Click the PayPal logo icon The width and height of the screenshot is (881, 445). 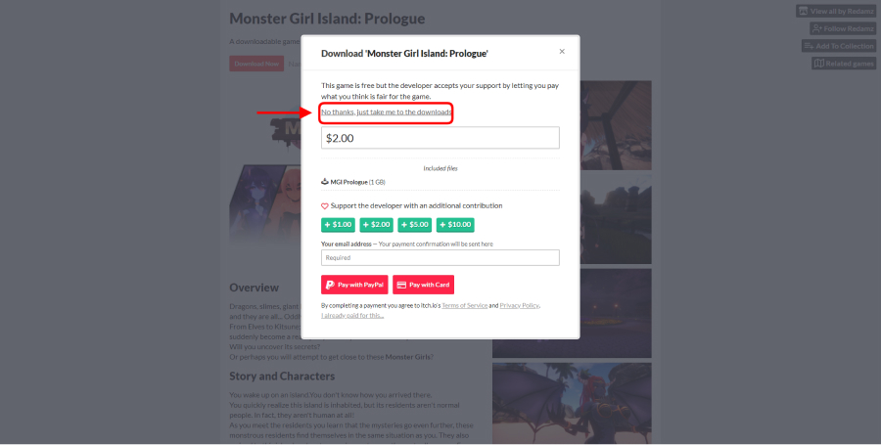click(x=330, y=285)
